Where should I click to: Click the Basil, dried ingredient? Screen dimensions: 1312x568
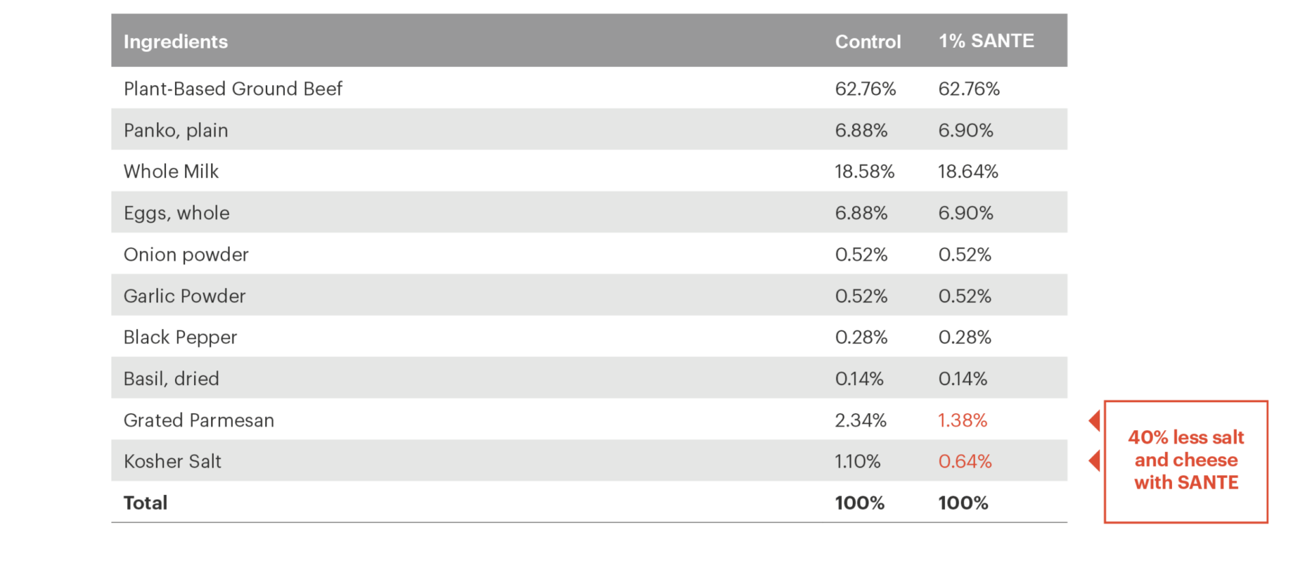tap(172, 379)
